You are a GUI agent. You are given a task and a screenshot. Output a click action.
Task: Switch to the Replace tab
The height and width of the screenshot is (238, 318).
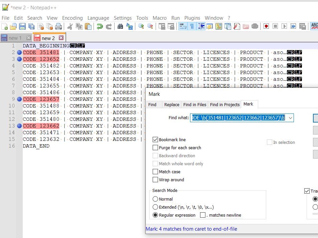pos(172,104)
